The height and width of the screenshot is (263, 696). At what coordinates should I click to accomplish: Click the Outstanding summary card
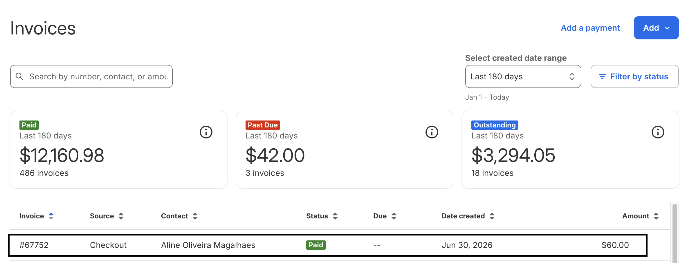[570, 150]
